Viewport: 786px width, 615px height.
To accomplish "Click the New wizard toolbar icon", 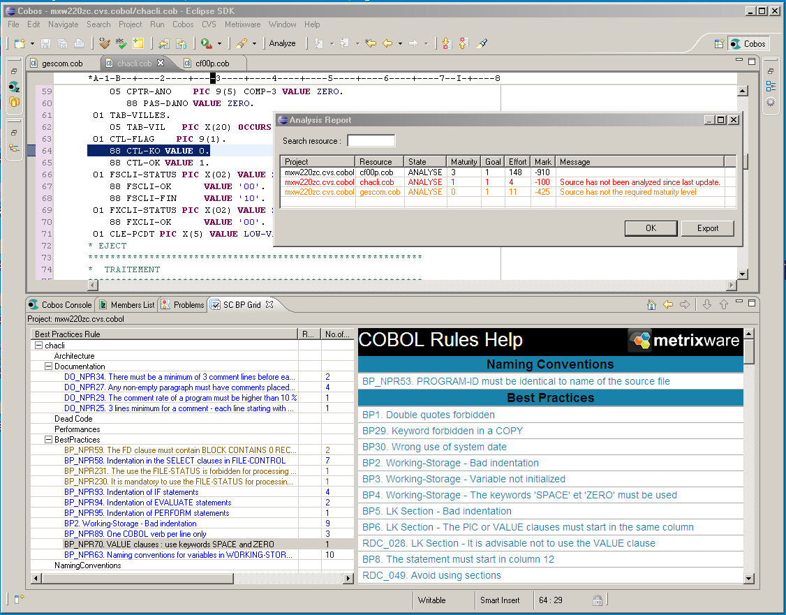I will (20, 43).
